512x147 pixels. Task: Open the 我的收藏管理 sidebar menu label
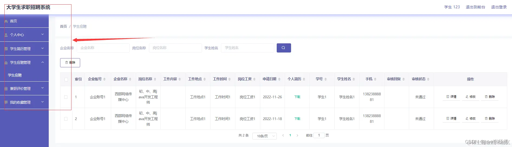coord(20,102)
